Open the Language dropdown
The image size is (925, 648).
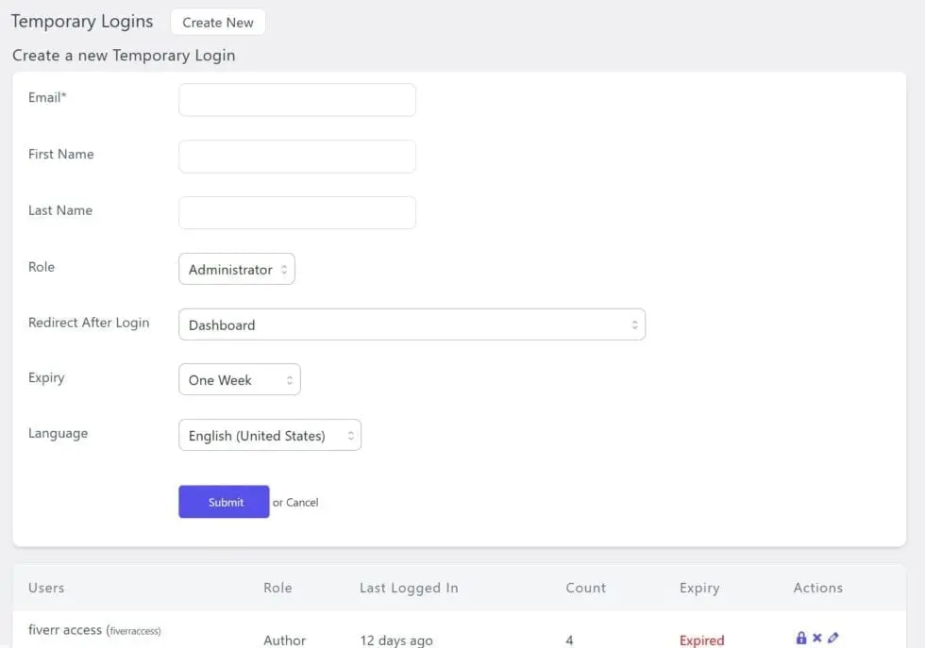pos(269,435)
